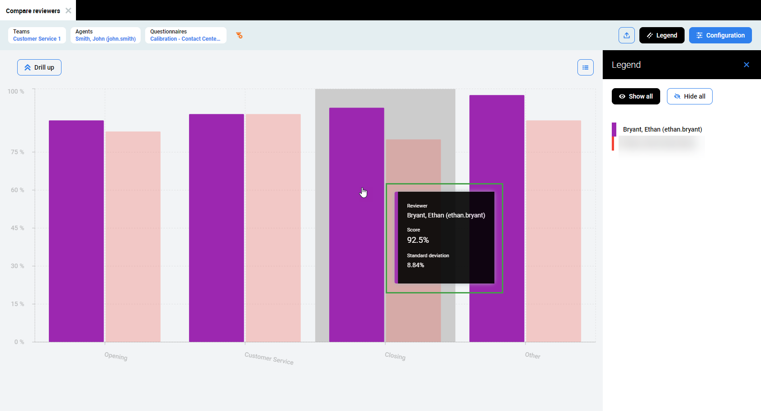The image size is (761, 411).
Task: Click the Drill up button
Action: click(x=39, y=67)
